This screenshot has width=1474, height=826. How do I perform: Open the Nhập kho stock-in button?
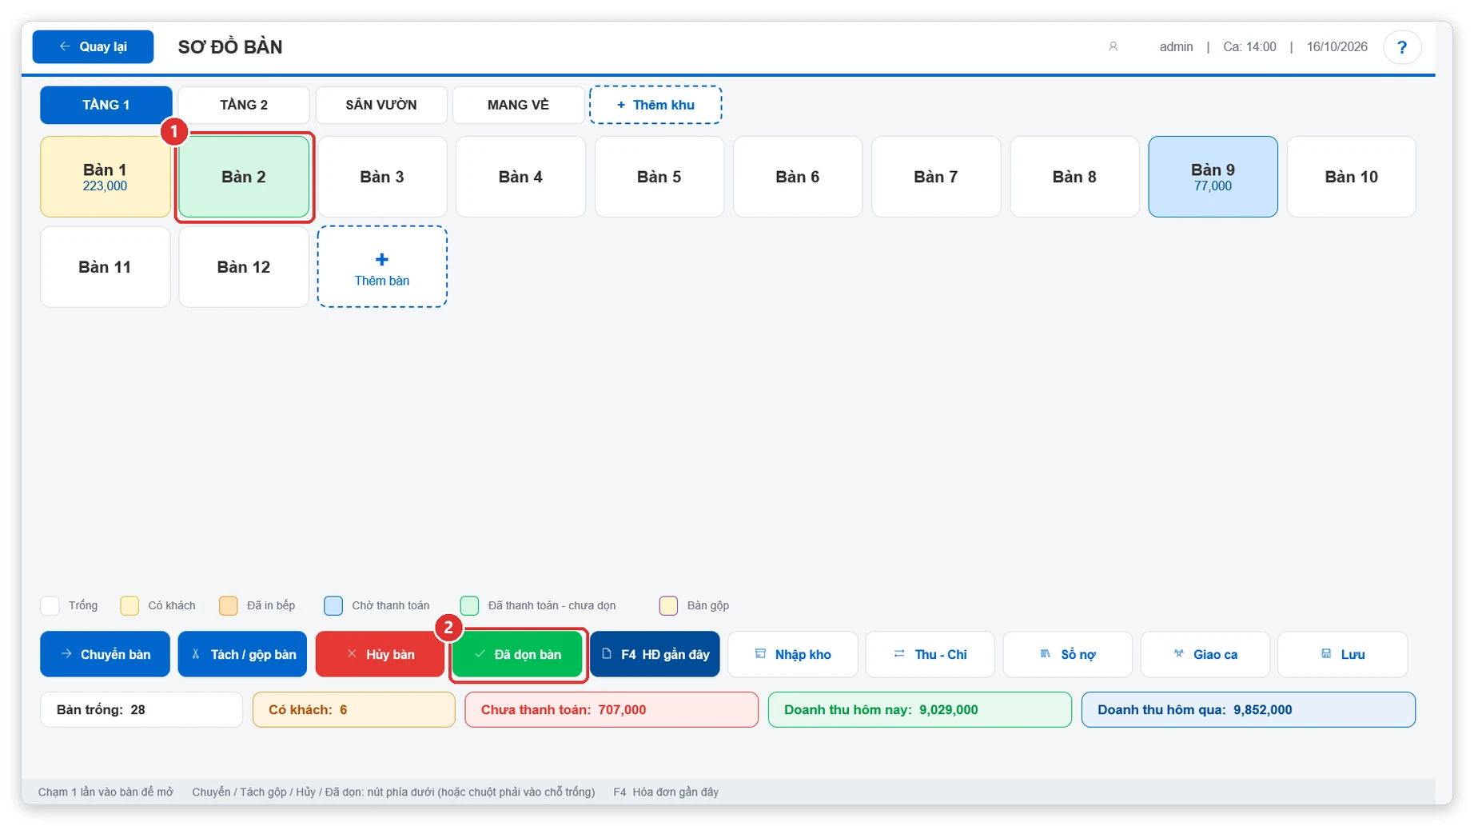coord(793,654)
